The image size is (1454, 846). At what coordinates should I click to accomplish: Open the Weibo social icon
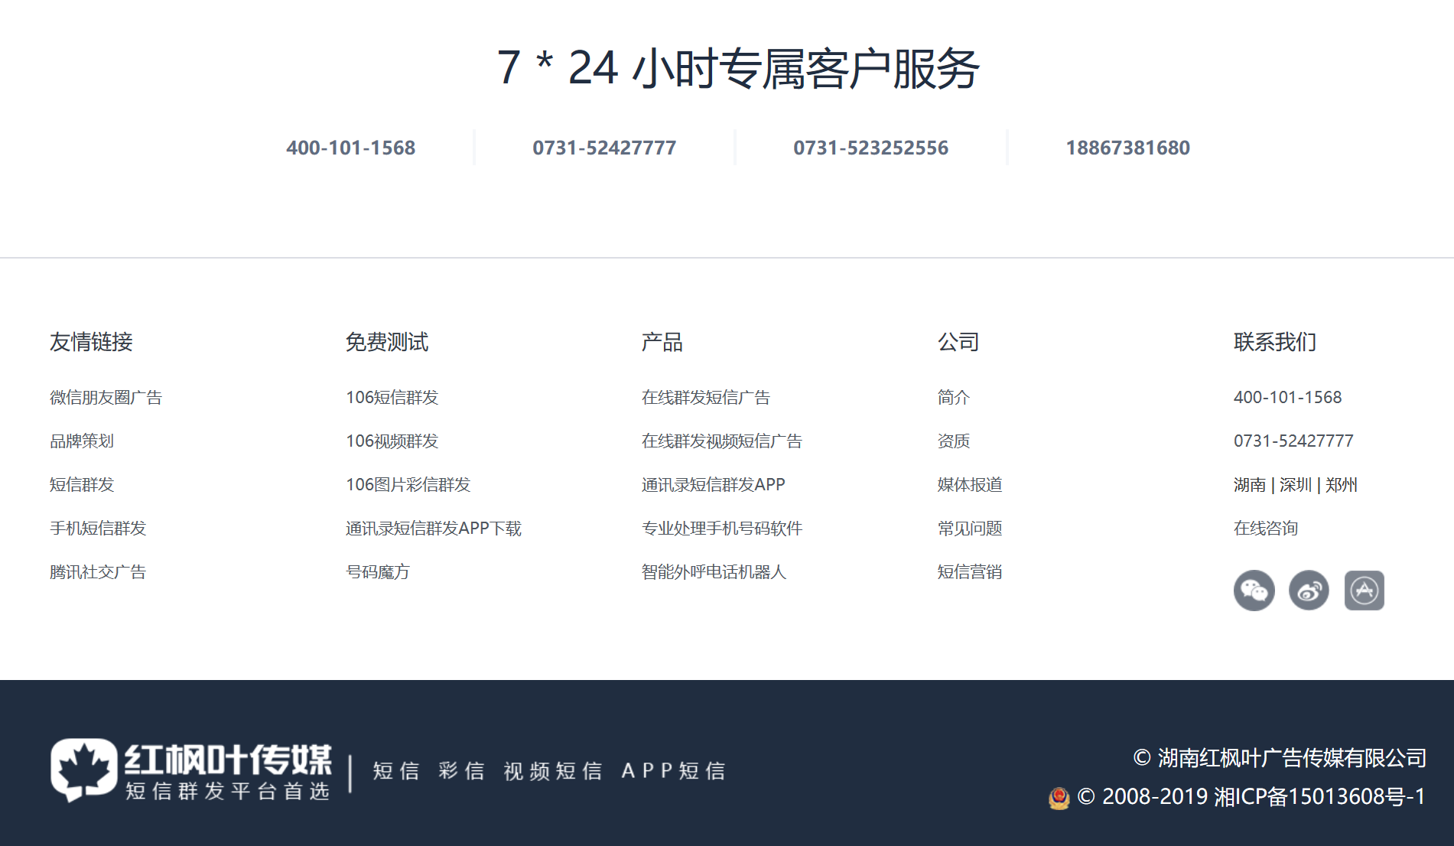click(x=1309, y=591)
